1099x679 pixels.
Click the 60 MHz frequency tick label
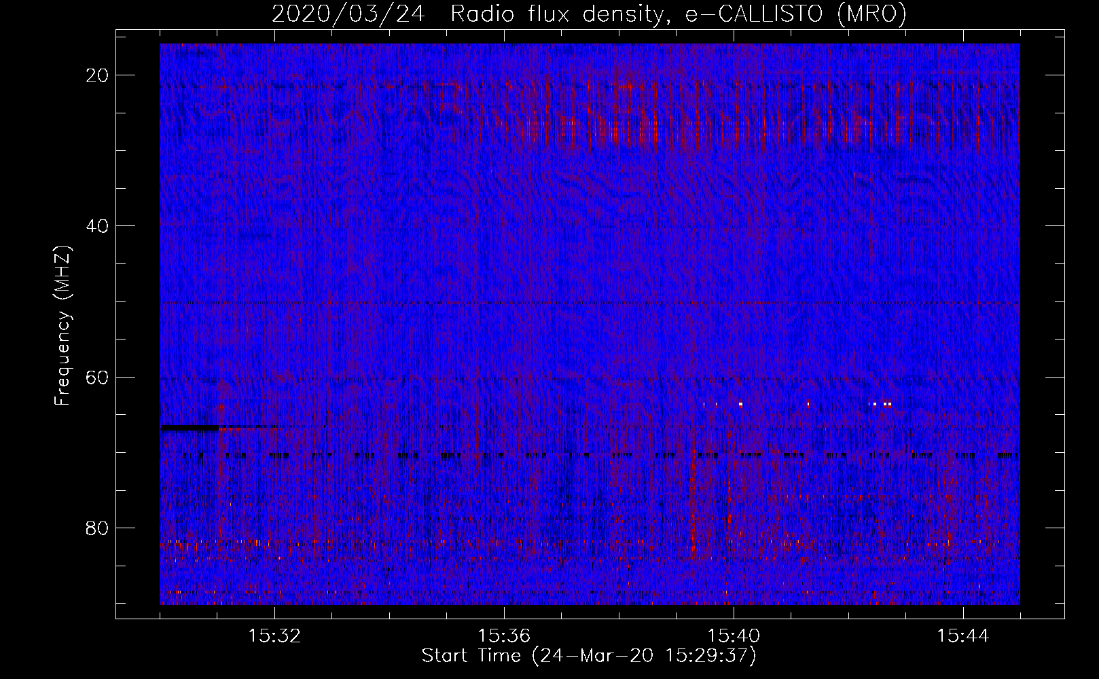(98, 377)
